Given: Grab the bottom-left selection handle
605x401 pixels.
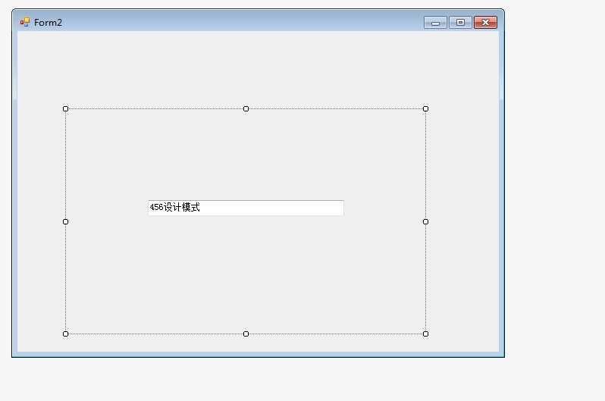Looking at the screenshot, I should click(x=66, y=334).
